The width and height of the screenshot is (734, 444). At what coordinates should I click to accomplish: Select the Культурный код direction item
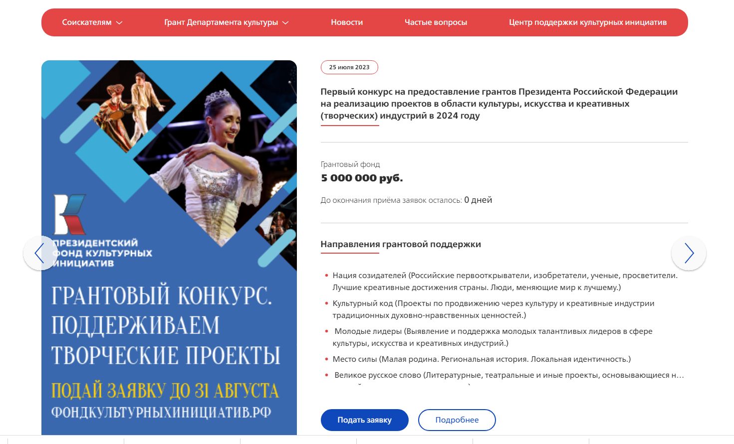[493, 309]
